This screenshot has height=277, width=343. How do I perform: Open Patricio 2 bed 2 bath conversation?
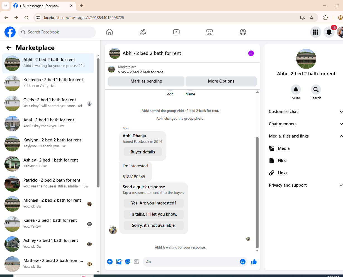click(48, 184)
